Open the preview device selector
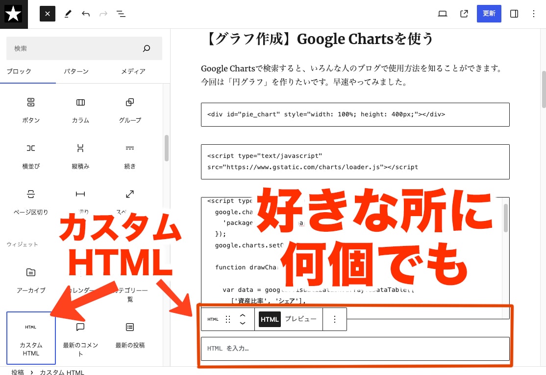The width and height of the screenshot is (546, 375). point(442,14)
